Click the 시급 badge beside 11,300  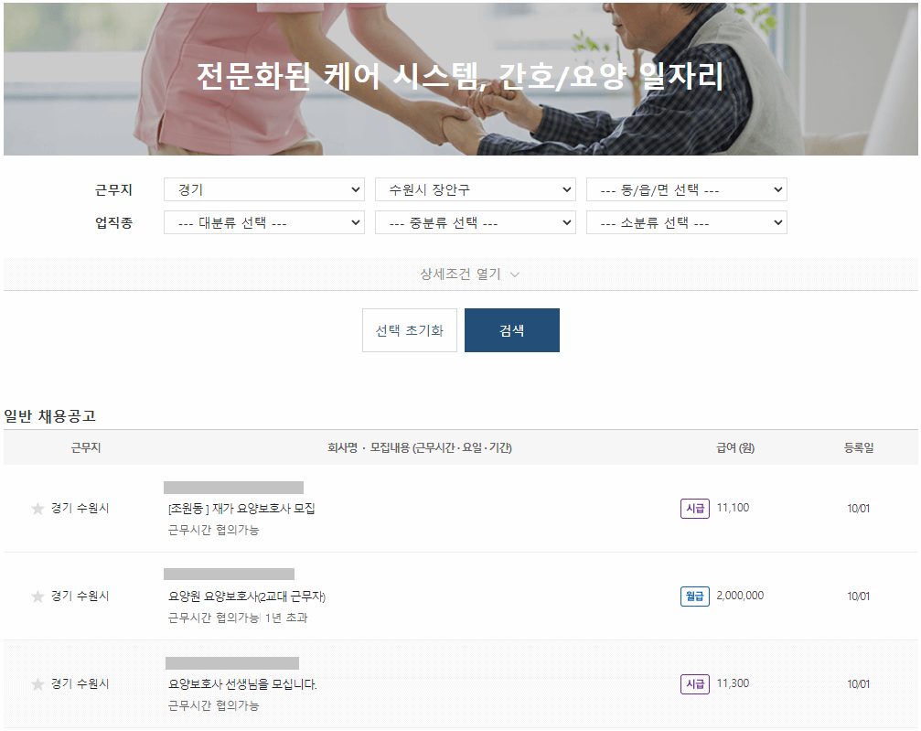695,684
